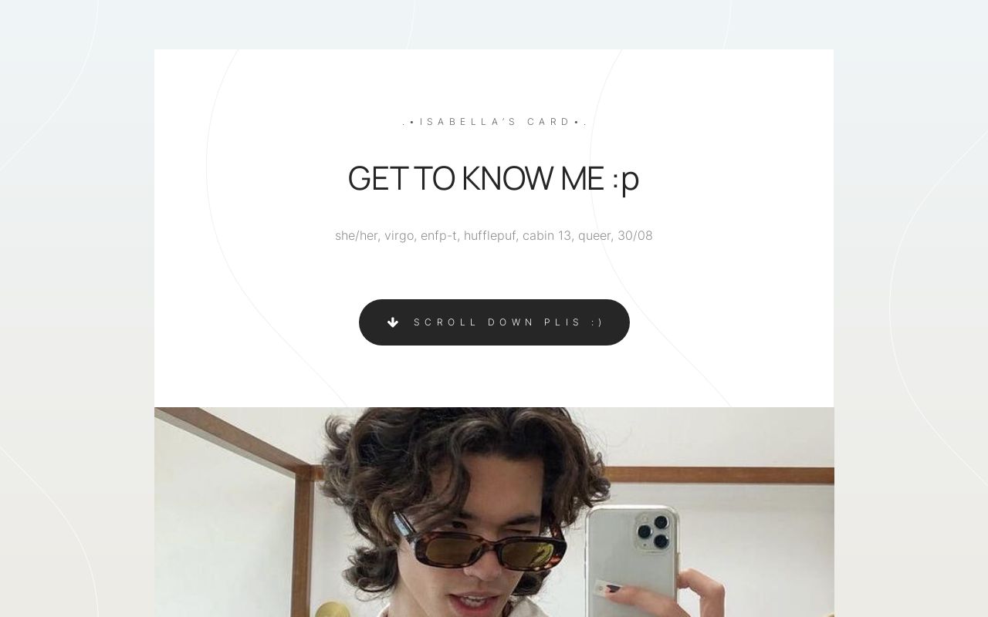Click the :p emoticon in the heading

(625, 178)
